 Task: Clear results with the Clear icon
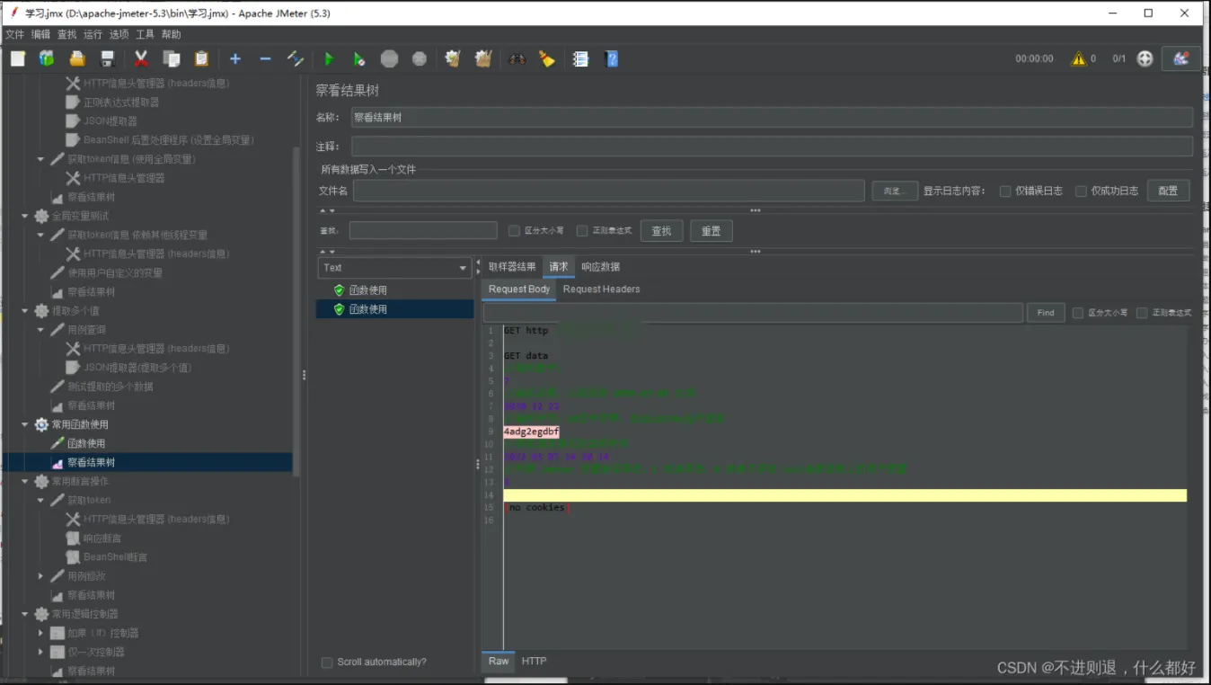tap(453, 58)
